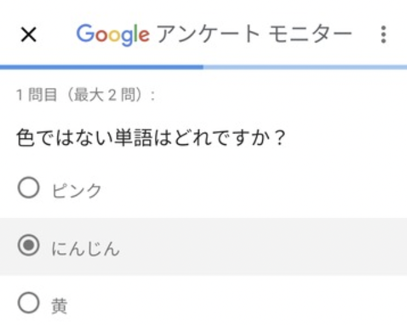407x325 pixels.
Task: Click the モニター word in the header
Action: (x=310, y=34)
